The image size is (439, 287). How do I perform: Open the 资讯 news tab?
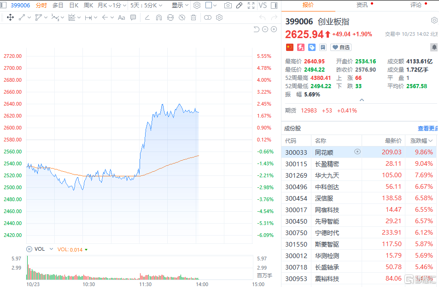coord(362,5)
